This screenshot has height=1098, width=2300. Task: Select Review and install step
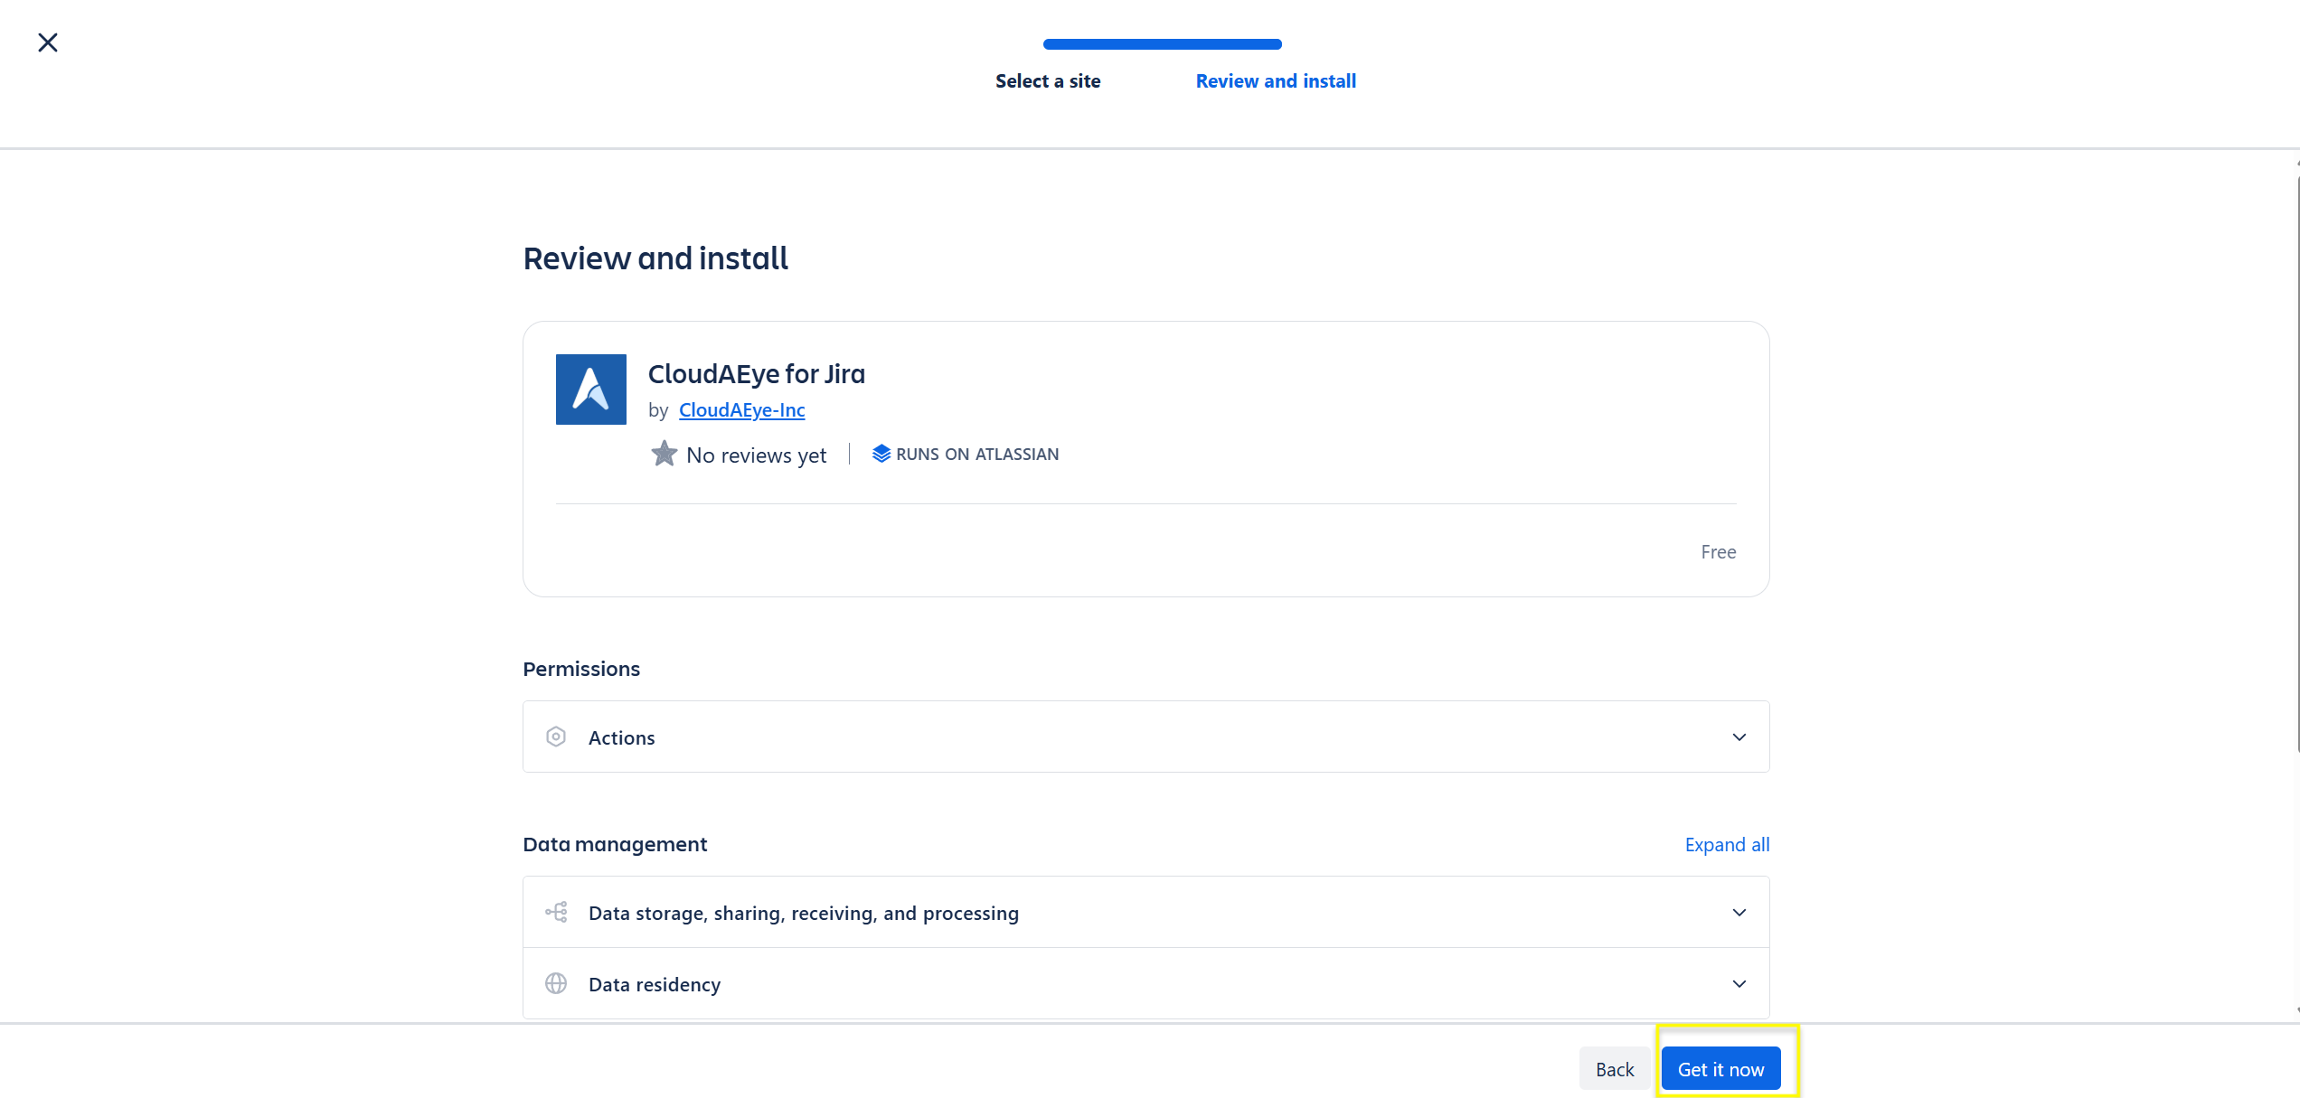tap(1276, 81)
